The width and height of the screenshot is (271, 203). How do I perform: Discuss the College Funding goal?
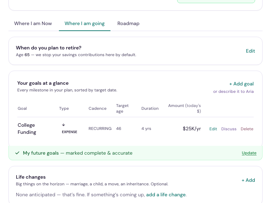pos(229,129)
